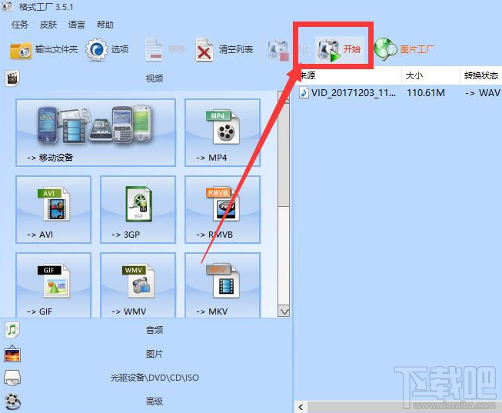Expand the 高级 advanced section

155,401
